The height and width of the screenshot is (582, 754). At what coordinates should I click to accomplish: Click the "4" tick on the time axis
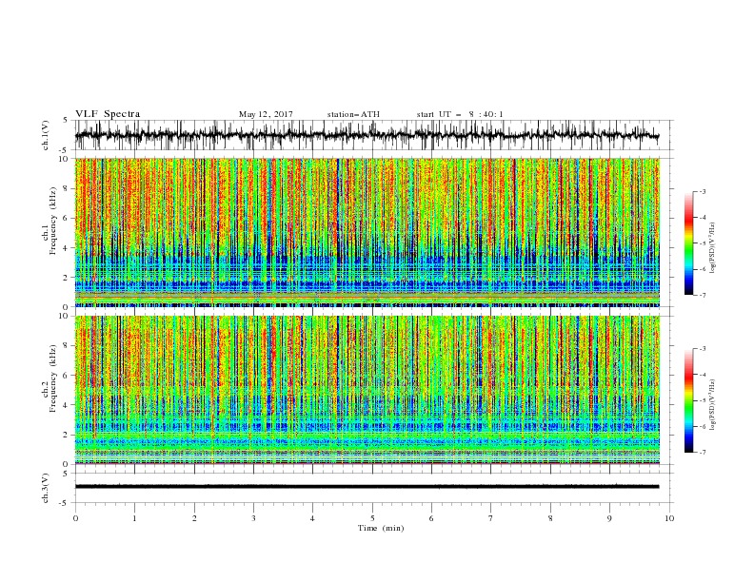[312, 518]
